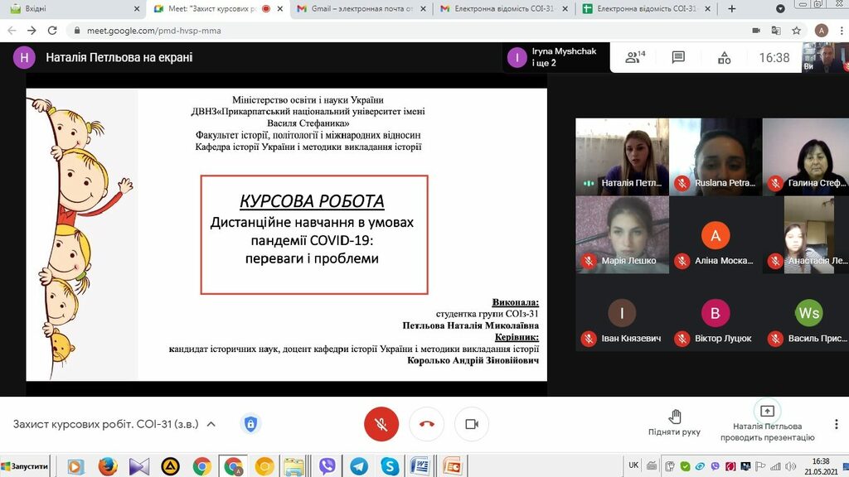The height and width of the screenshot is (477, 849).
Task: Click the translate page icon
Action: point(775,31)
